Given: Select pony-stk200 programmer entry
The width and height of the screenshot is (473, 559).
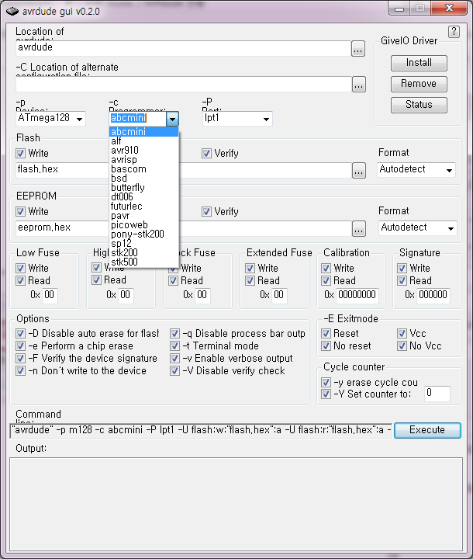Looking at the screenshot, I should coord(143,234).
